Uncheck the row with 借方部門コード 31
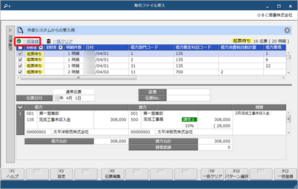 pyautogui.click(x=20, y=66)
